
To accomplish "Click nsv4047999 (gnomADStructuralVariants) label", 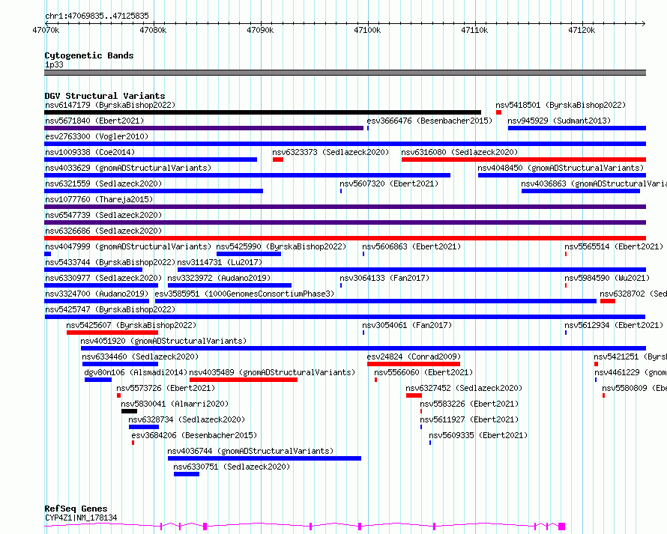I will click(128, 246).
